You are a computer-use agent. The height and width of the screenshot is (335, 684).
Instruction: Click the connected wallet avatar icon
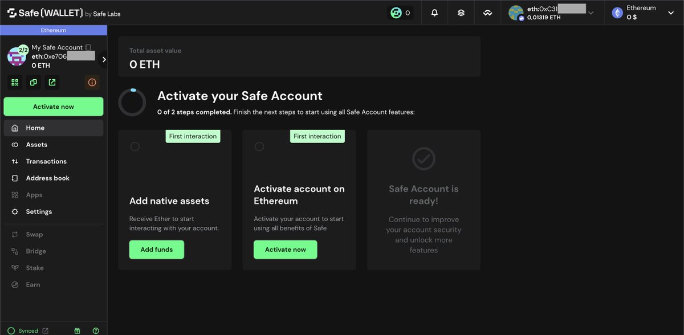tap(516, 13)
